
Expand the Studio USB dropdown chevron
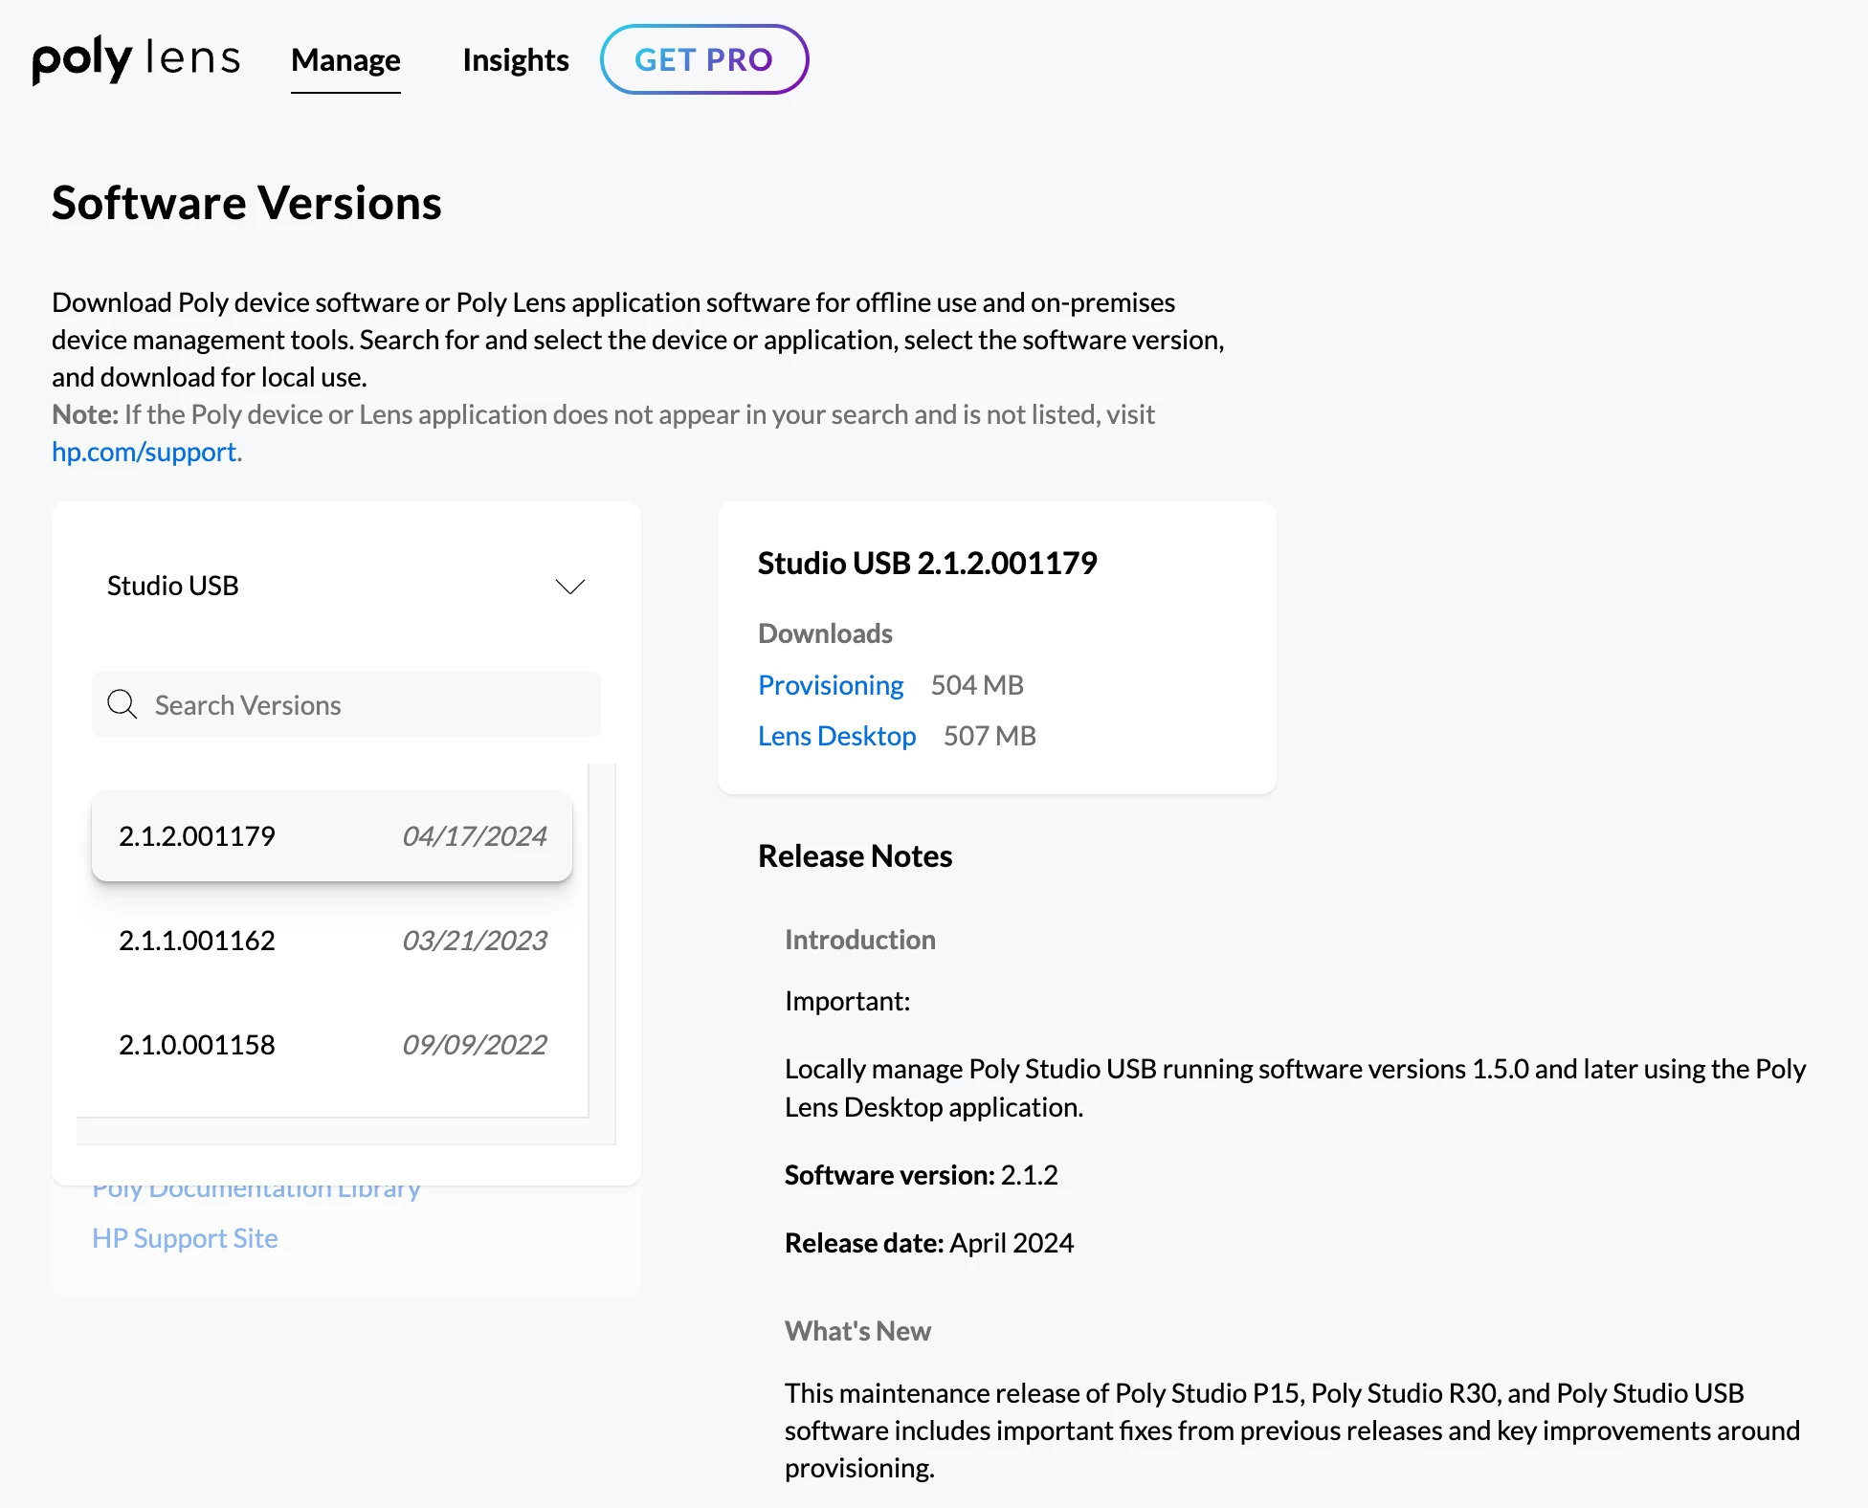pos(570,586)
